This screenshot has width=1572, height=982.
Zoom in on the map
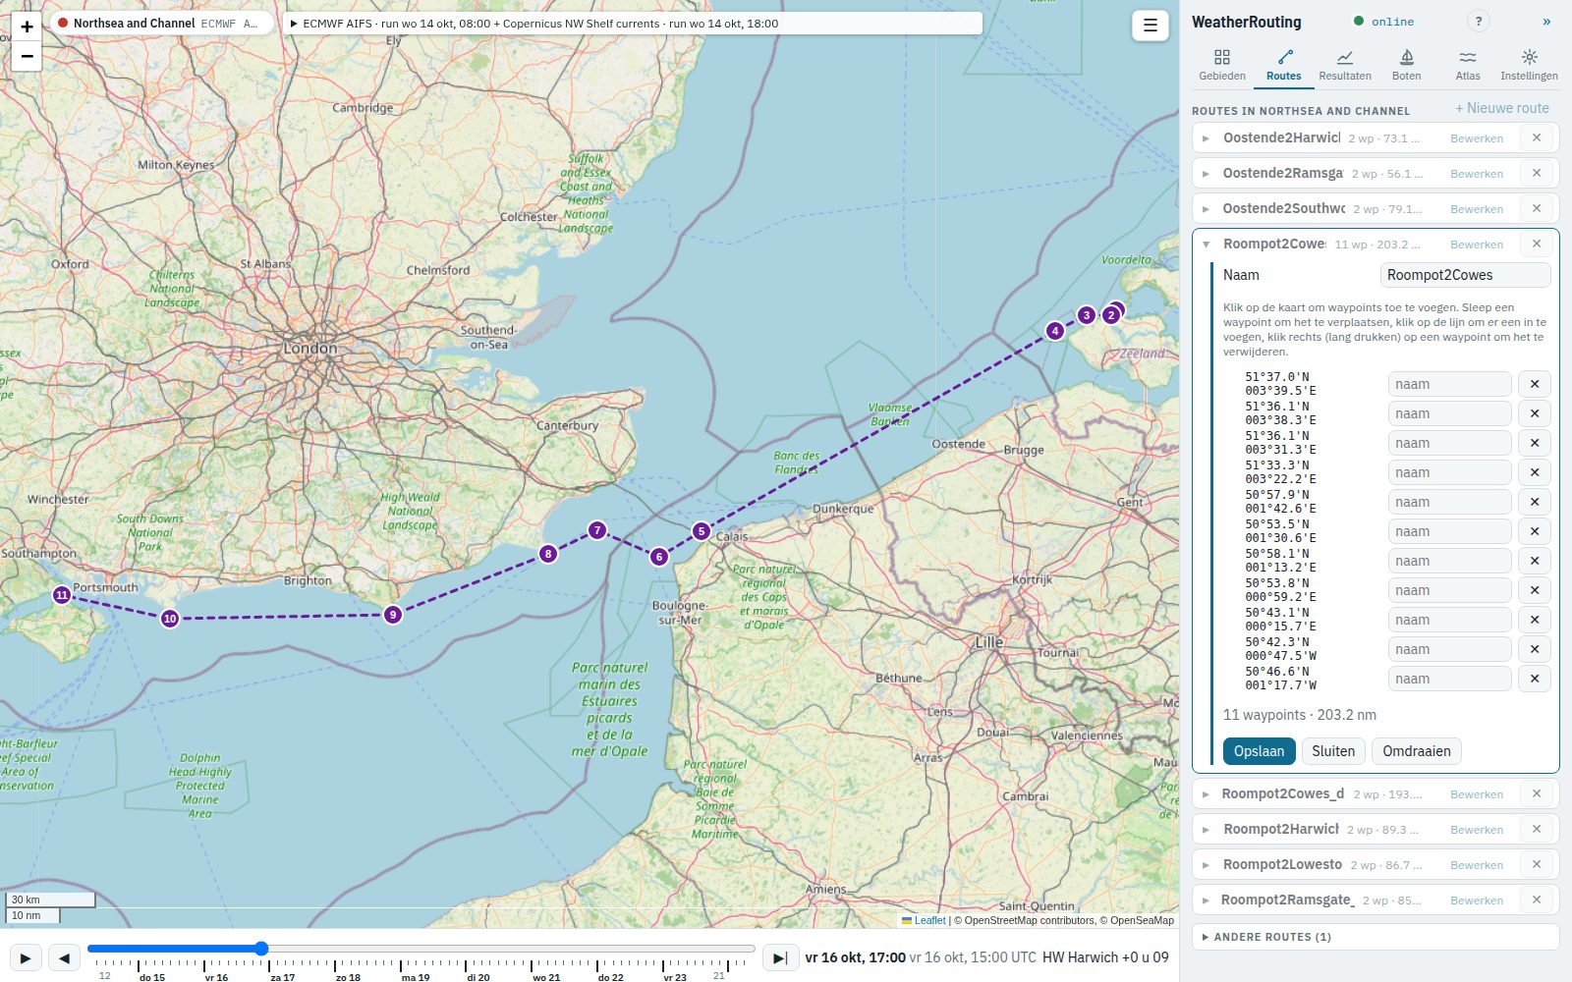click(28, 27)
